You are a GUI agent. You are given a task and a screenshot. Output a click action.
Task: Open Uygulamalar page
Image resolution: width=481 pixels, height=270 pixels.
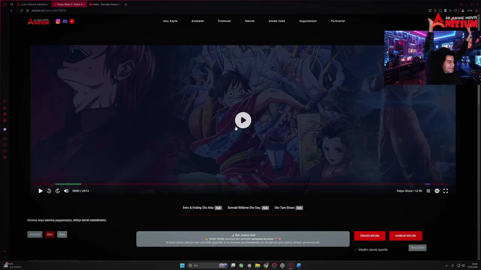[x=308, y=21]
